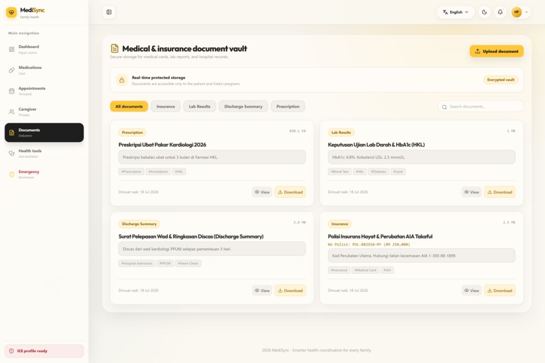The image size is (545, 363).
Task: Click the #Hospital Admission tag
Action: coord(137,264)
